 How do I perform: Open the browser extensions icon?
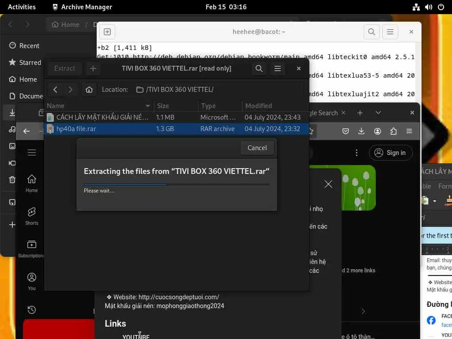pos(393,132)
